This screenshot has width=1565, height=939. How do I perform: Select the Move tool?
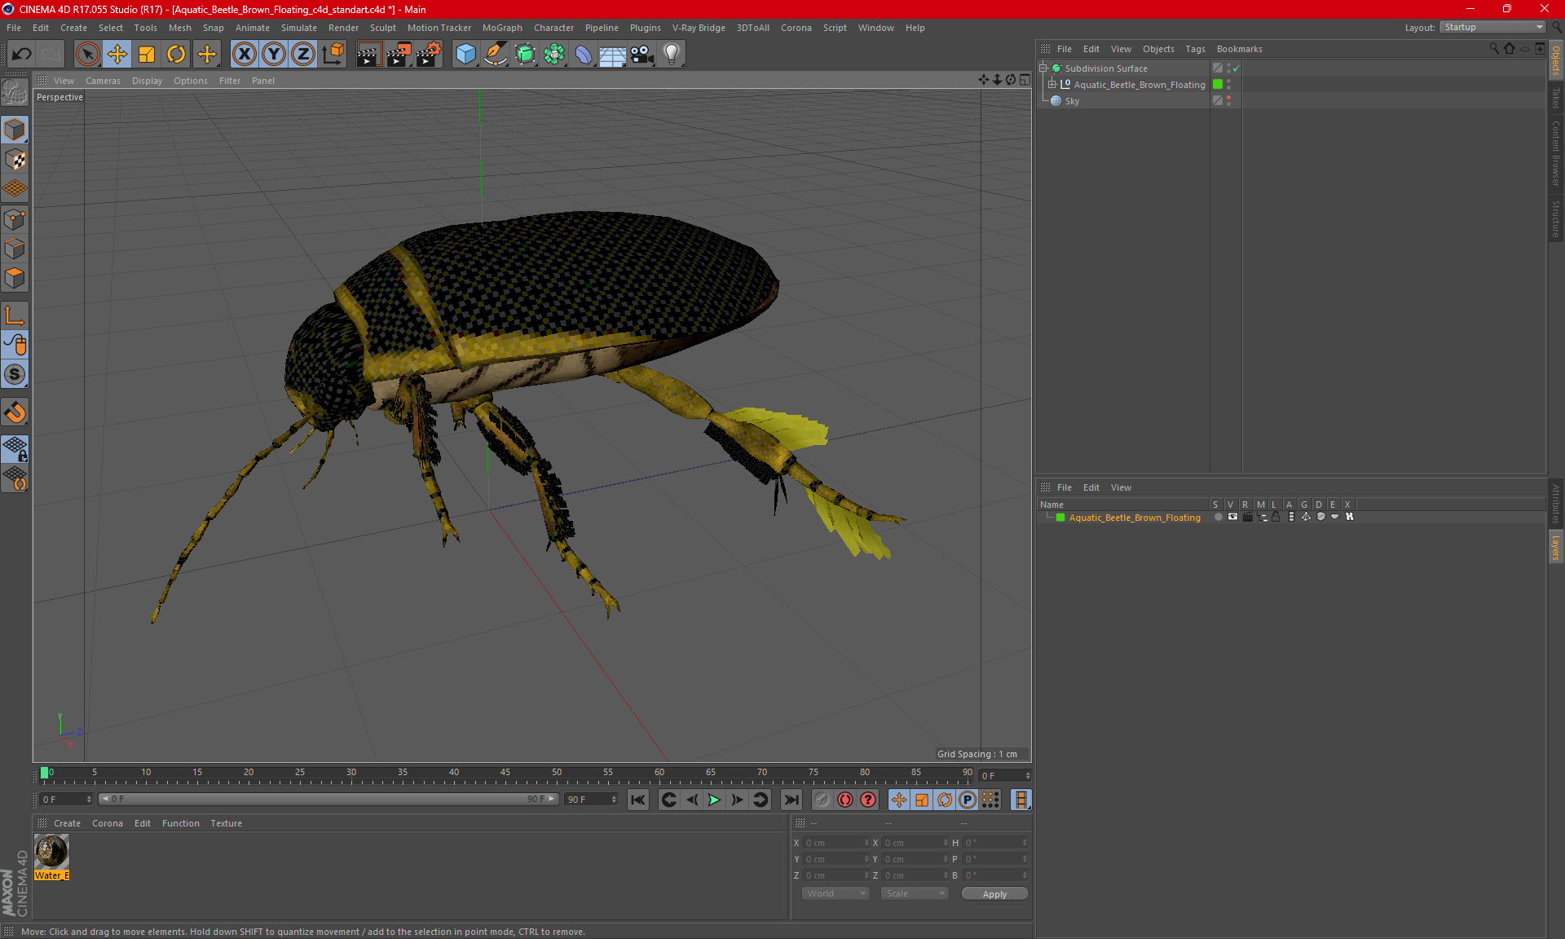coord(117,55)
